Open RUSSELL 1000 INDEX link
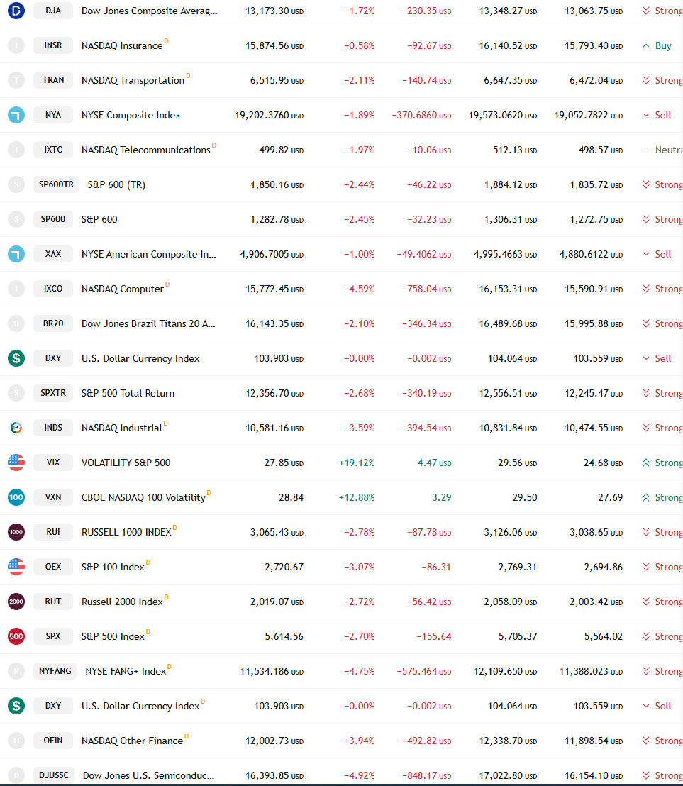683x786 pixels. click(126, 532)
